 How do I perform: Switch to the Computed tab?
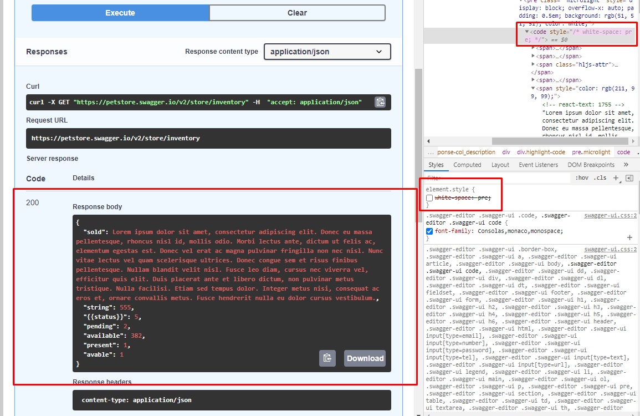coord(467,164)
